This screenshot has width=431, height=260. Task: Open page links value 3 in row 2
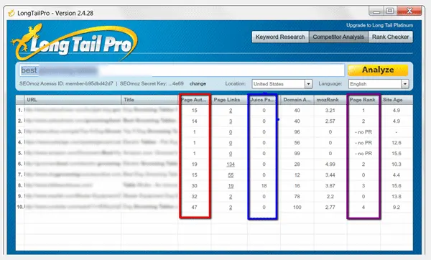231,121
